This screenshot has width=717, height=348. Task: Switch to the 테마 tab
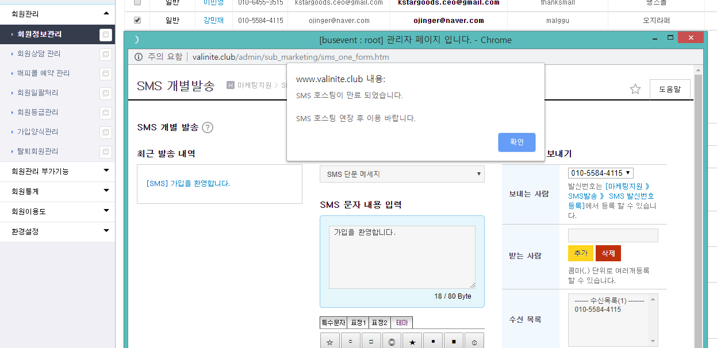click(401, 323)
